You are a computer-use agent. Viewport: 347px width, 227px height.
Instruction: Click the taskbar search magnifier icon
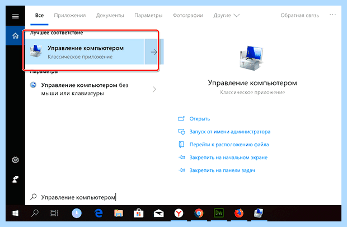[x=35, y=213]
